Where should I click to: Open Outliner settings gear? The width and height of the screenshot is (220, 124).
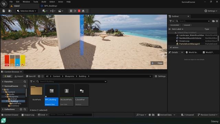coord(217,21)
